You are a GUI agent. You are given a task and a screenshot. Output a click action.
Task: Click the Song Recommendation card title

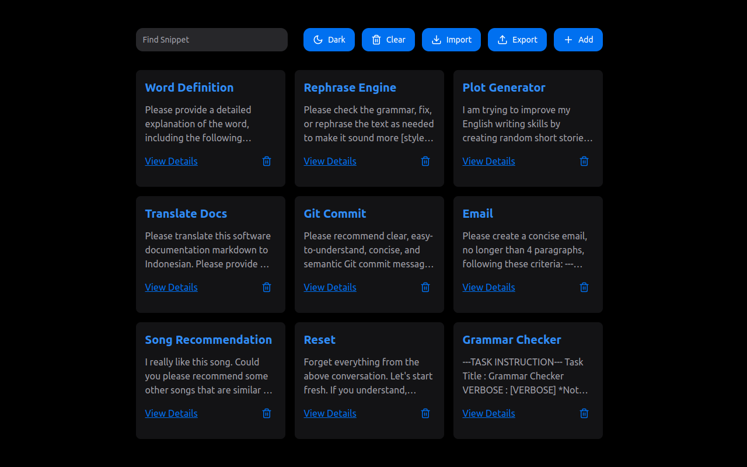(x=209, y=340)
